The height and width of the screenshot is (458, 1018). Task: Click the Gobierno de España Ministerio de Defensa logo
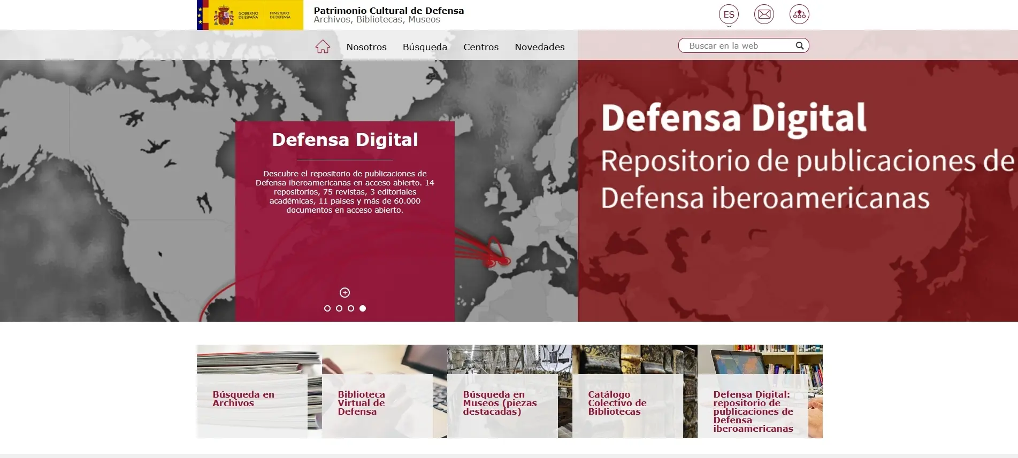pos(250,15)
